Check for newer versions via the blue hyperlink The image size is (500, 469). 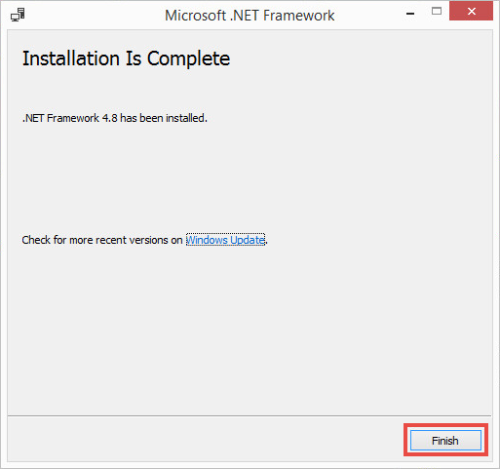(225, 240)
